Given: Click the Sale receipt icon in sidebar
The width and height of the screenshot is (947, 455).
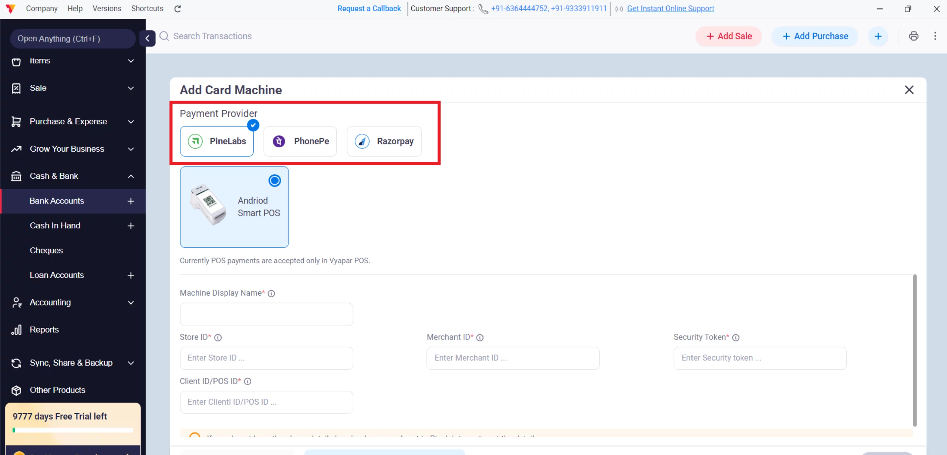Looking at the screenshot, I should (x=16, y=88).
